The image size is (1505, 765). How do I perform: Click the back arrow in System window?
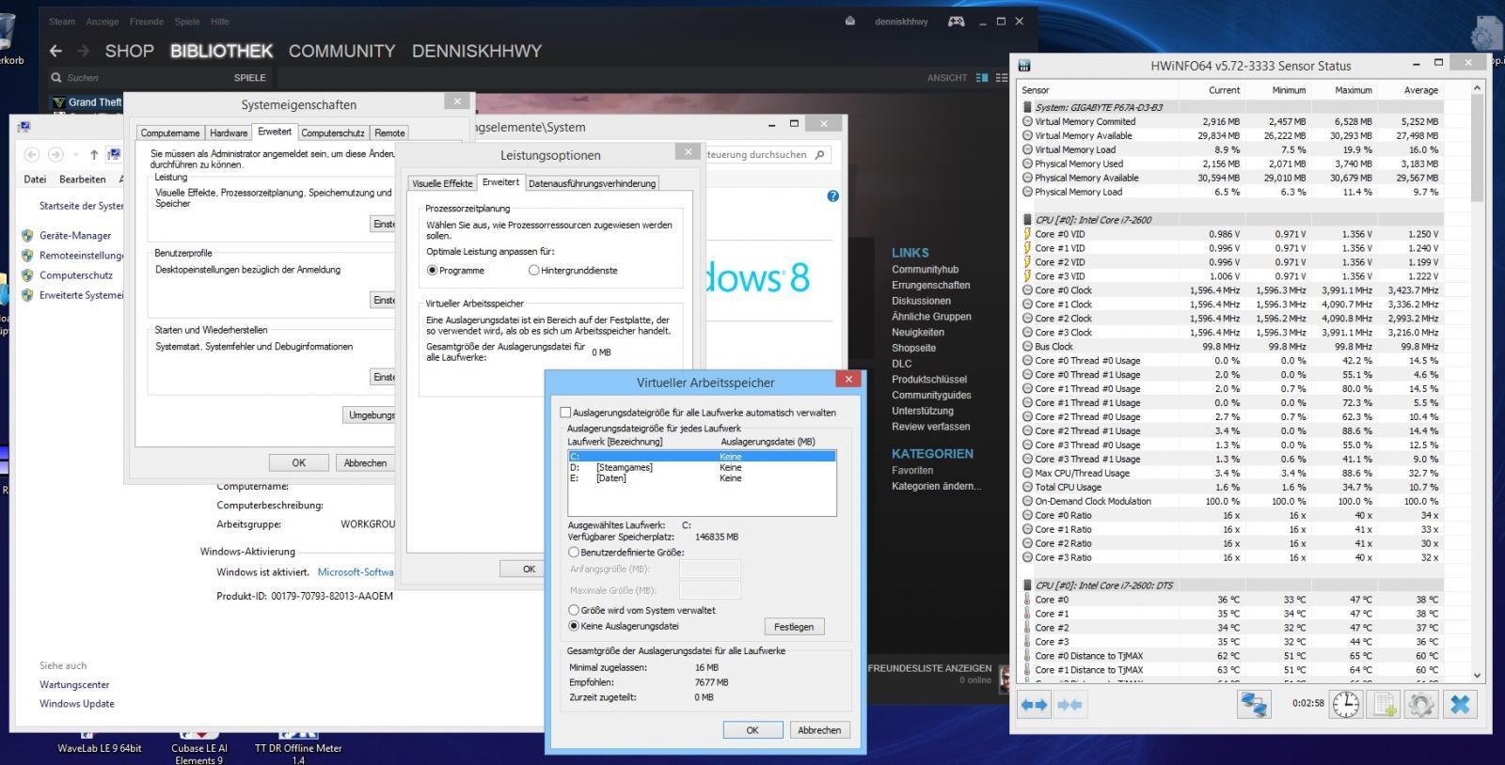[31, 154]
